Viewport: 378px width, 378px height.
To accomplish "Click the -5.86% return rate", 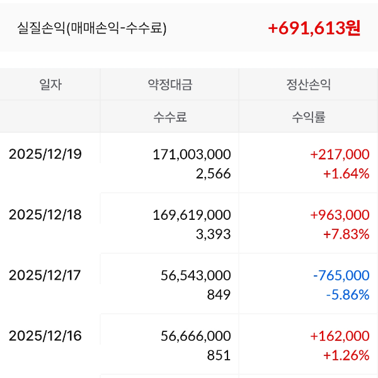I will tap(346, 295).
